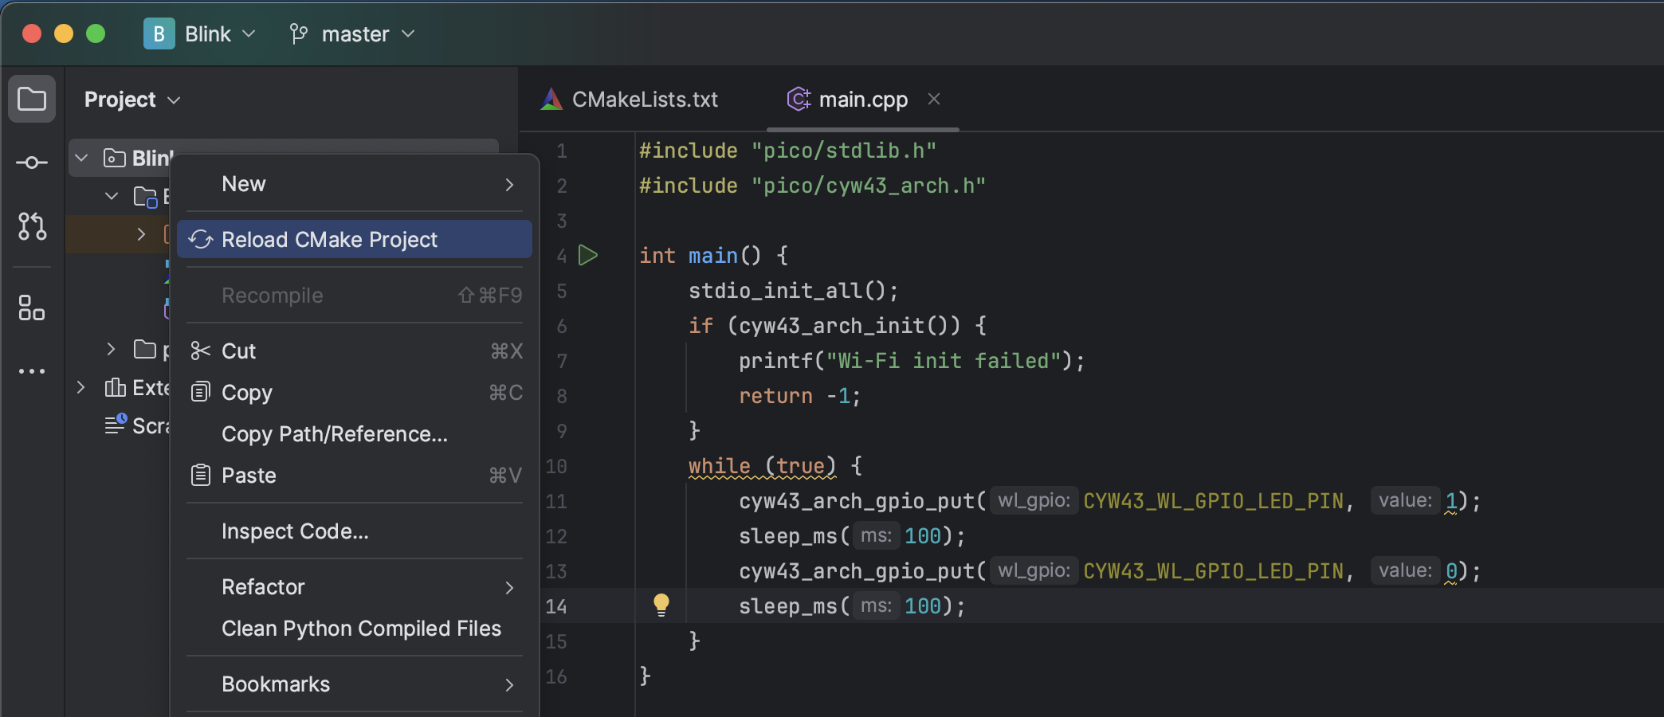Screen dimensions: 1664x717
Task: Click the include "pico/cyw43_arch.h" line
Action: coord(812,186)
